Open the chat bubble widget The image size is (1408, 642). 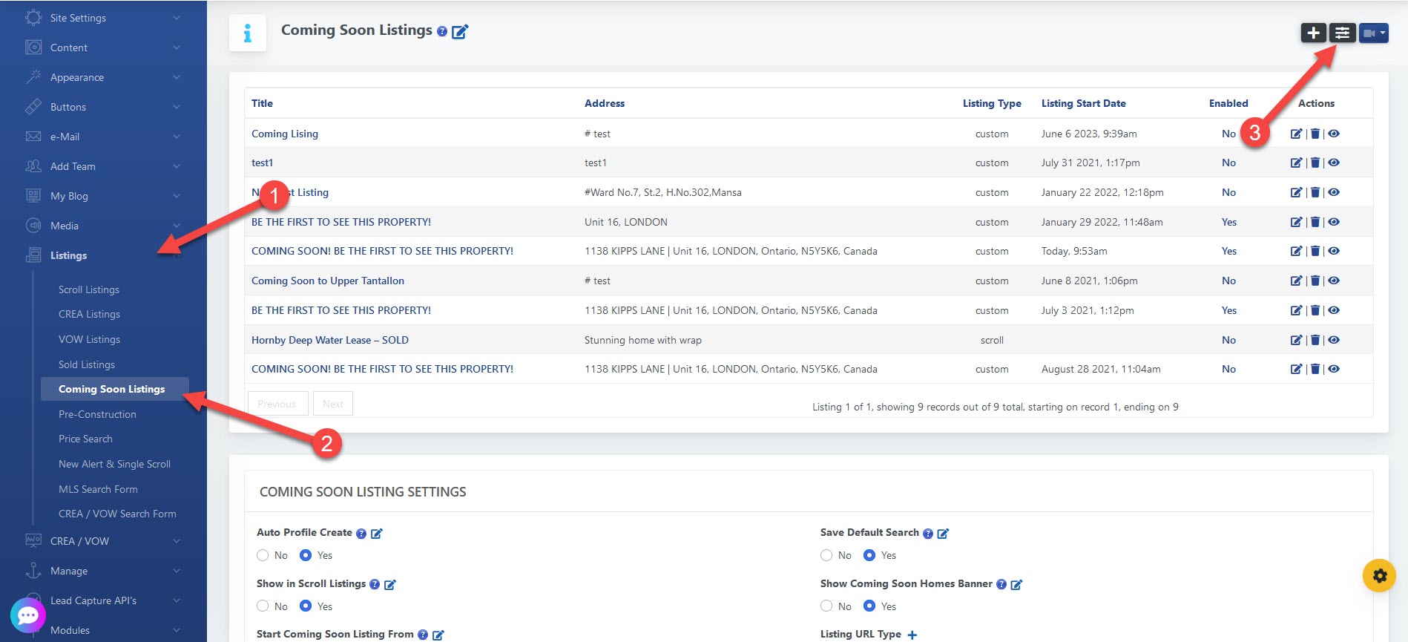coord(28,615)
